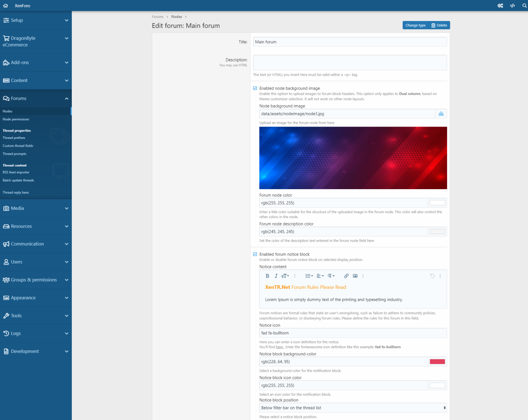Uncheck Enabled forum notice block

point(255,254)
